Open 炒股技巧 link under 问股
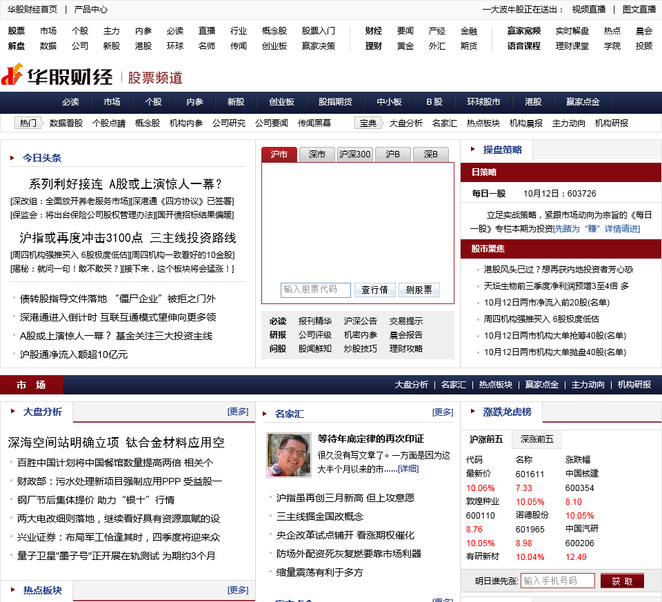The height and width of the screenshot is (602, 662). coord(361,349)
